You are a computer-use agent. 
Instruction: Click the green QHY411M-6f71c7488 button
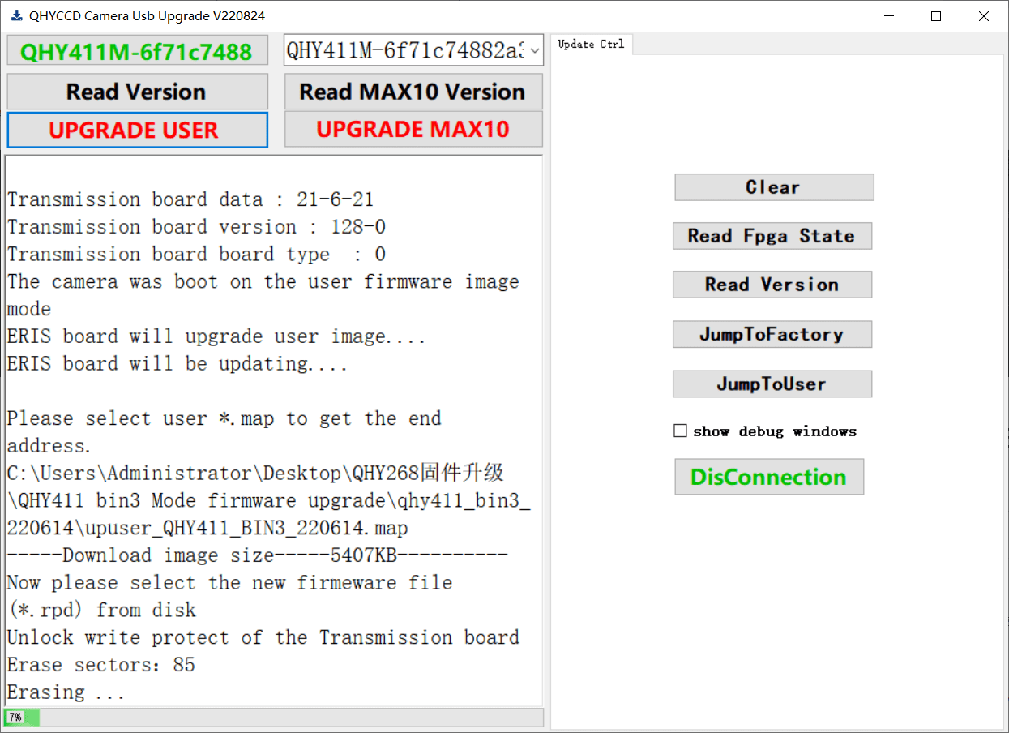coord(137,51)
